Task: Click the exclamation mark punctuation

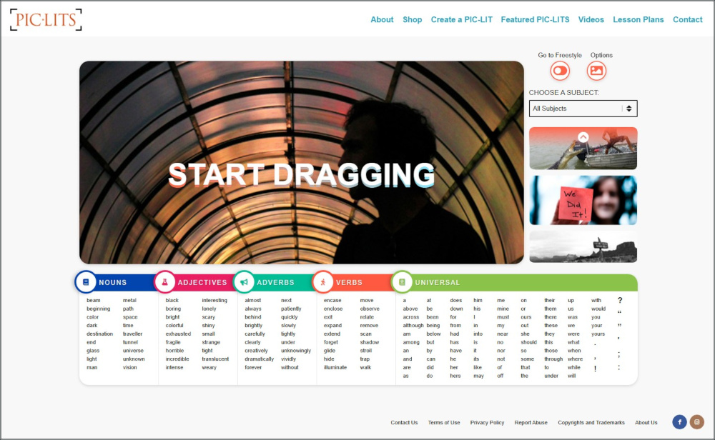Action: [595, 369]
